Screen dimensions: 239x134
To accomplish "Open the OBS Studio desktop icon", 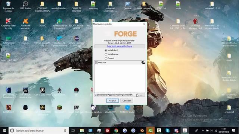I will 25,6.
